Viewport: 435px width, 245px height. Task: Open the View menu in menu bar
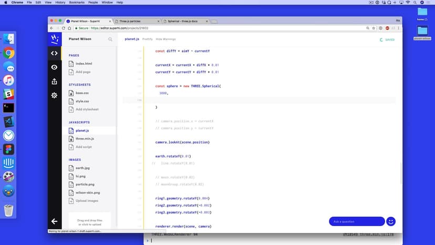click(x=47, y=3)
